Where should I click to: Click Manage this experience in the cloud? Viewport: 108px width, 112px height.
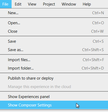pos(54,87)
